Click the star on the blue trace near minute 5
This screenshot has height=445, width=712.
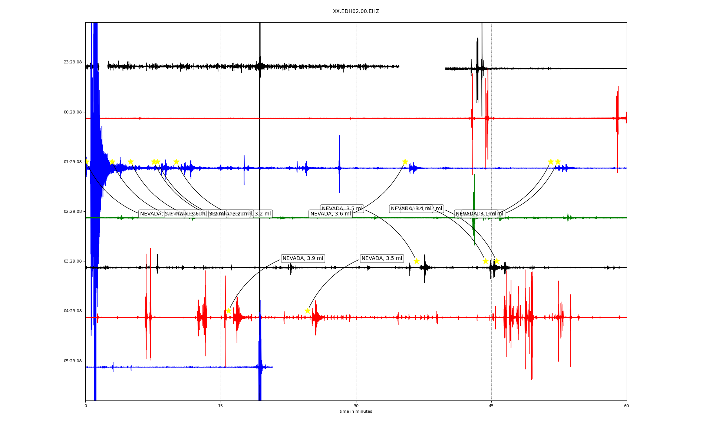tap(131, 162)
